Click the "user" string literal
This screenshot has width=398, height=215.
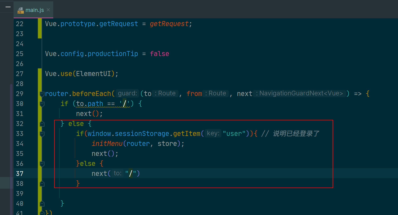(x=234, y=134)
